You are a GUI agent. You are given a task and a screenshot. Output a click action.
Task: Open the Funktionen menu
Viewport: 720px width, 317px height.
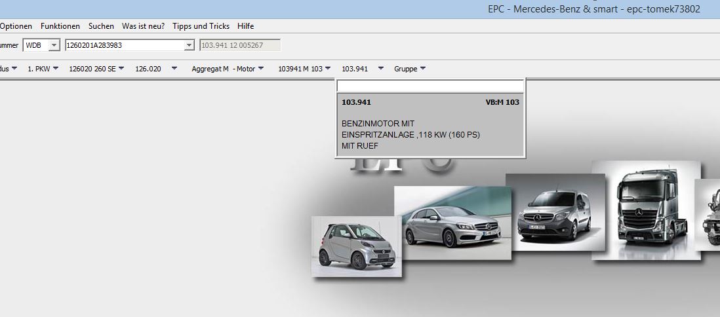[x=60, y=26]
